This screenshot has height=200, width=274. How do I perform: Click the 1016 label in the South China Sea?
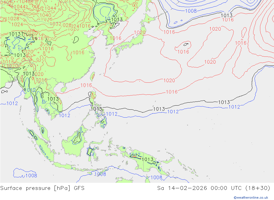[x=86, y=85]
